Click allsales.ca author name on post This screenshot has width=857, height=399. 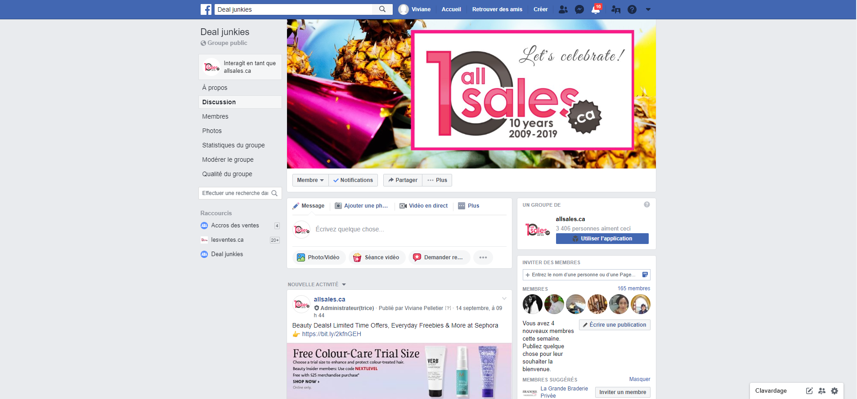pos(329,299)
